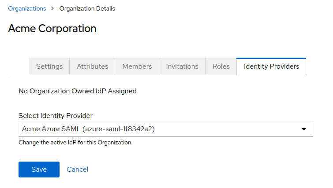The width and height of the screenshot is (333, 188).
Task: Click the Acme Corporation heading
Action: coord(52,29)
